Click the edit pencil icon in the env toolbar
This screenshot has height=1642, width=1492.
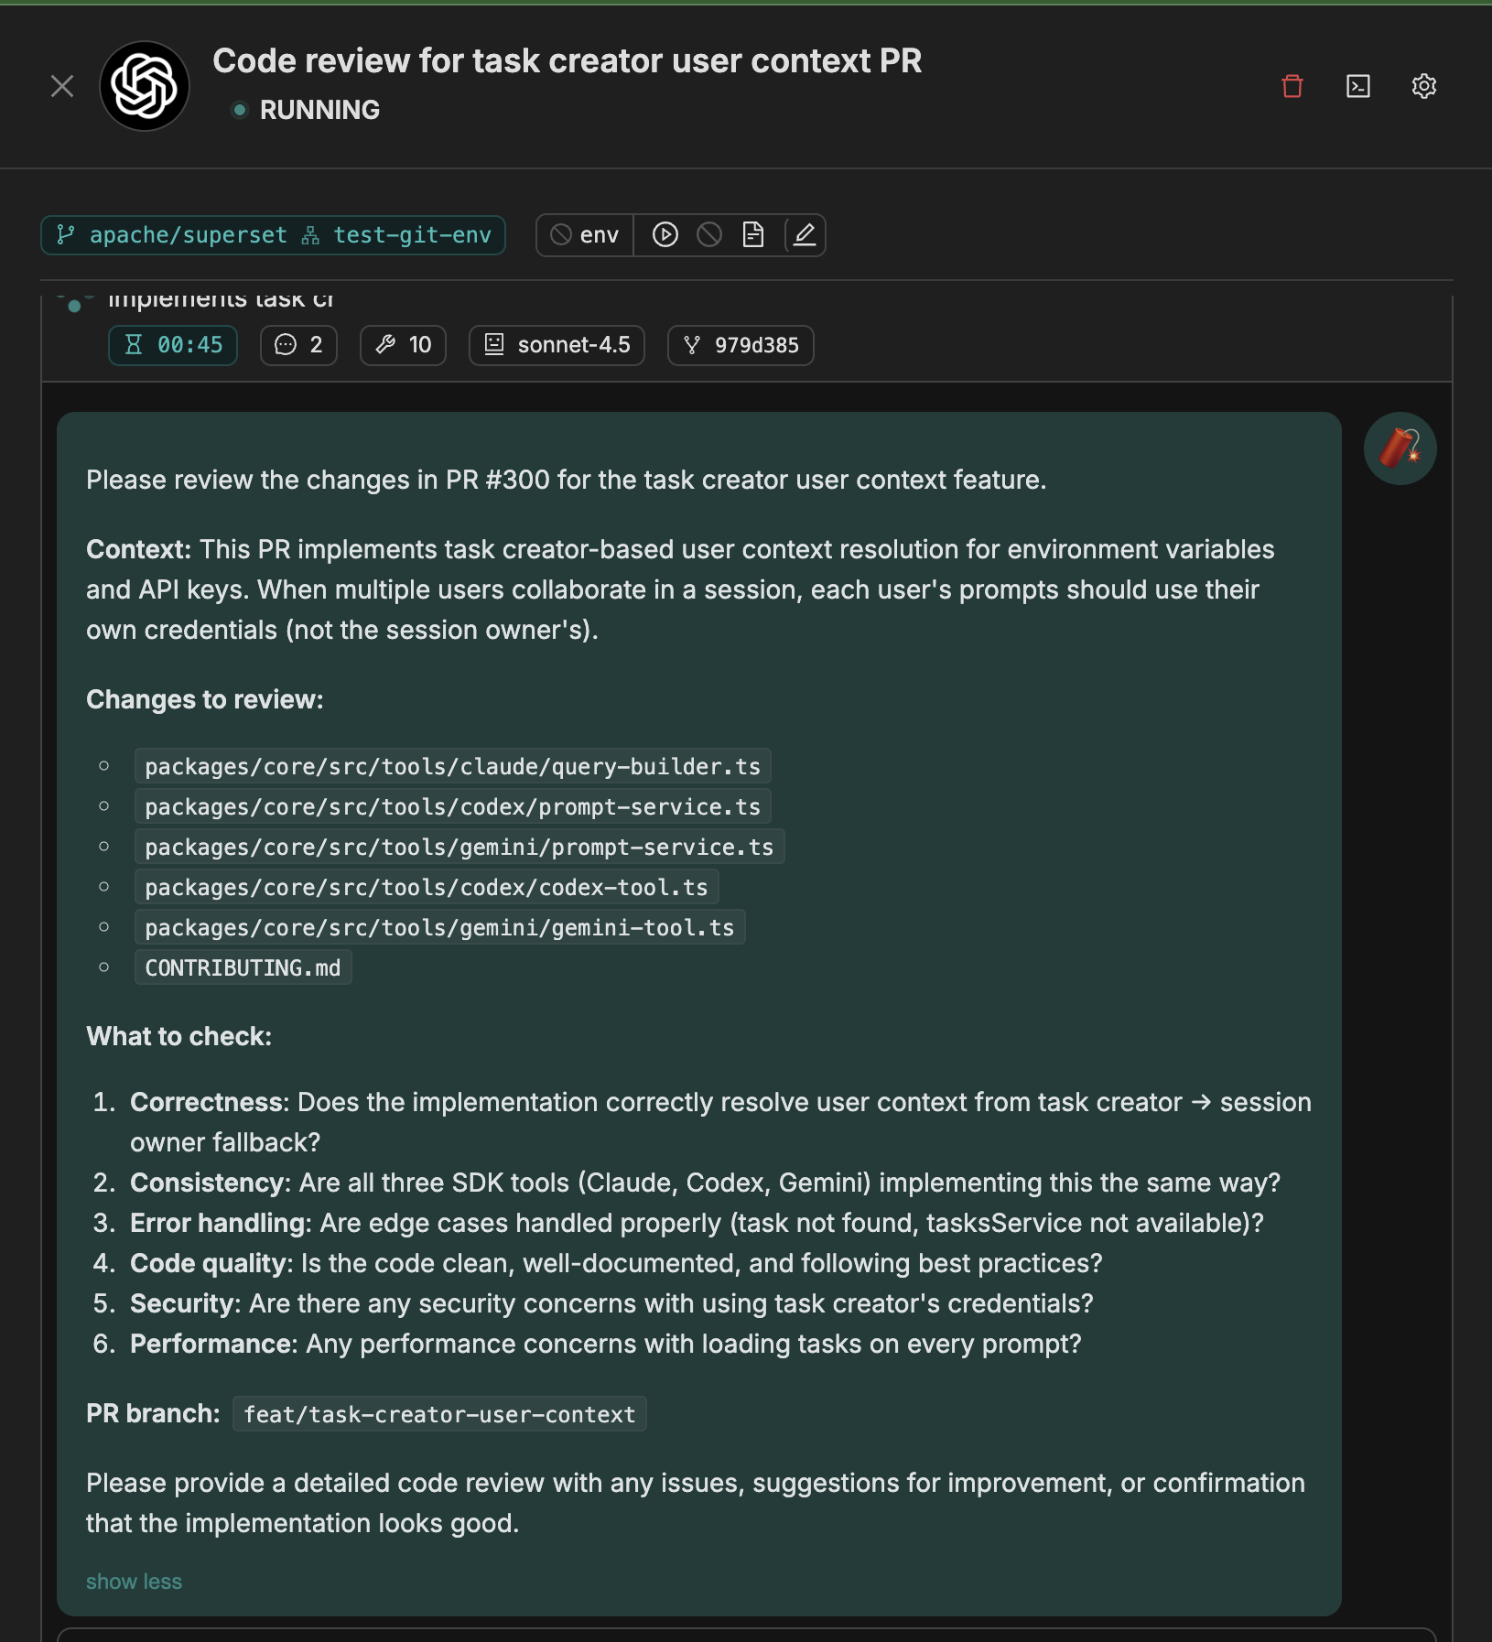[802, 235]
